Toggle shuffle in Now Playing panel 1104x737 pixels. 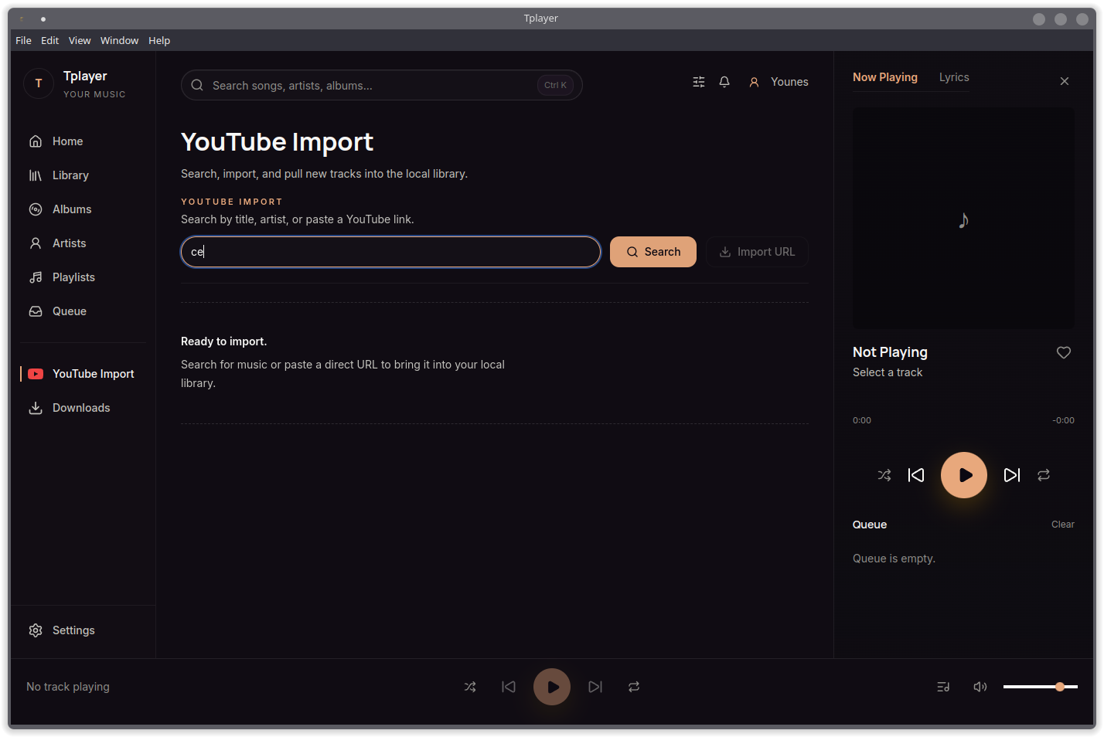click(x=884, y=475)
